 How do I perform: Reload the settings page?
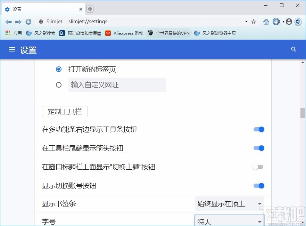click(x=28, y=21)
